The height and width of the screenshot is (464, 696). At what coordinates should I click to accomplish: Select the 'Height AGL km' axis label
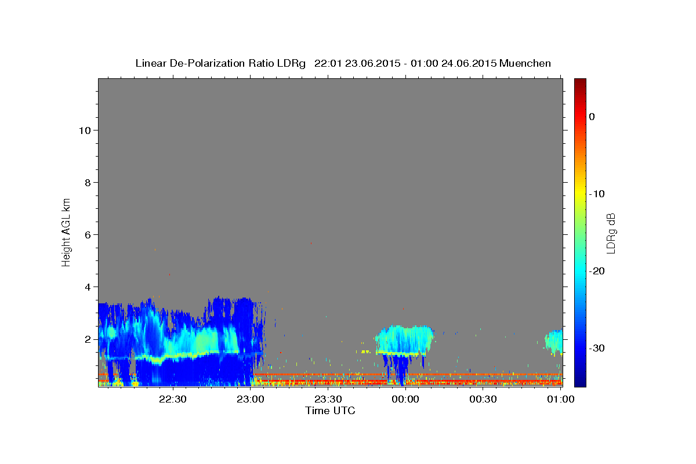coord(67,231)
